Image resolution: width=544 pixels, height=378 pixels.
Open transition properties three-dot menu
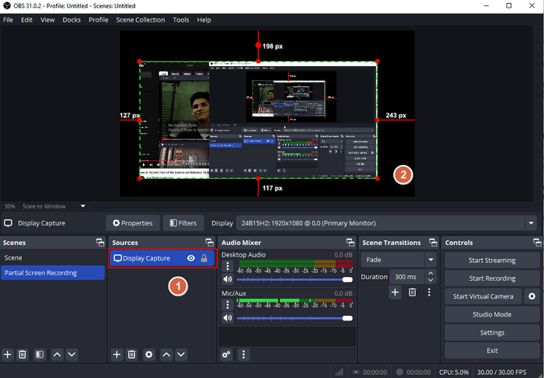click(429, 292)
